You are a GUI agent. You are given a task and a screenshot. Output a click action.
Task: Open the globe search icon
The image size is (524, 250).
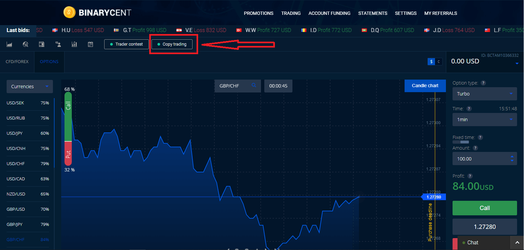pyautogui.click(x=25, y=44)
